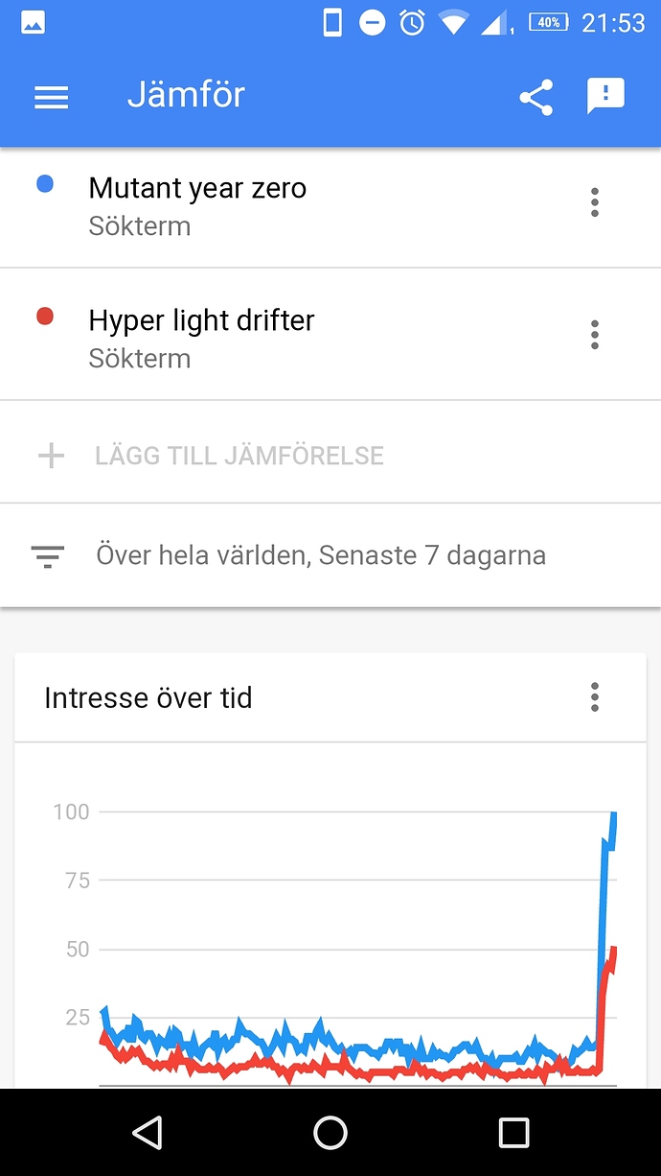This screenshot has width=661, height=1176.
Task: Open the filter icon for region and time
Action: (47, 556)
